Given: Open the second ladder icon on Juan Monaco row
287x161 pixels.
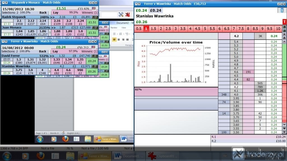Looking at the screenshot, I should (x=97, y=28).
